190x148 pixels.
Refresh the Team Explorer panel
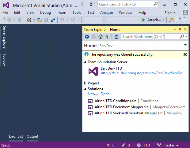click(x=116, y=37)
